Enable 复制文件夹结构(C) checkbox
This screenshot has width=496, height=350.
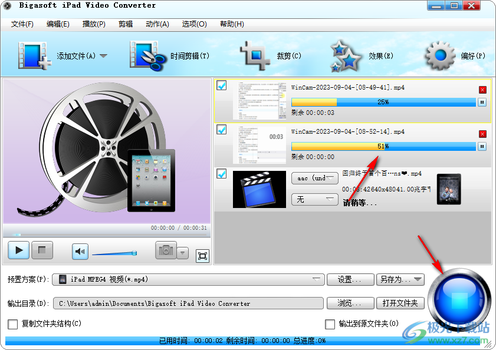click(12, 324)
